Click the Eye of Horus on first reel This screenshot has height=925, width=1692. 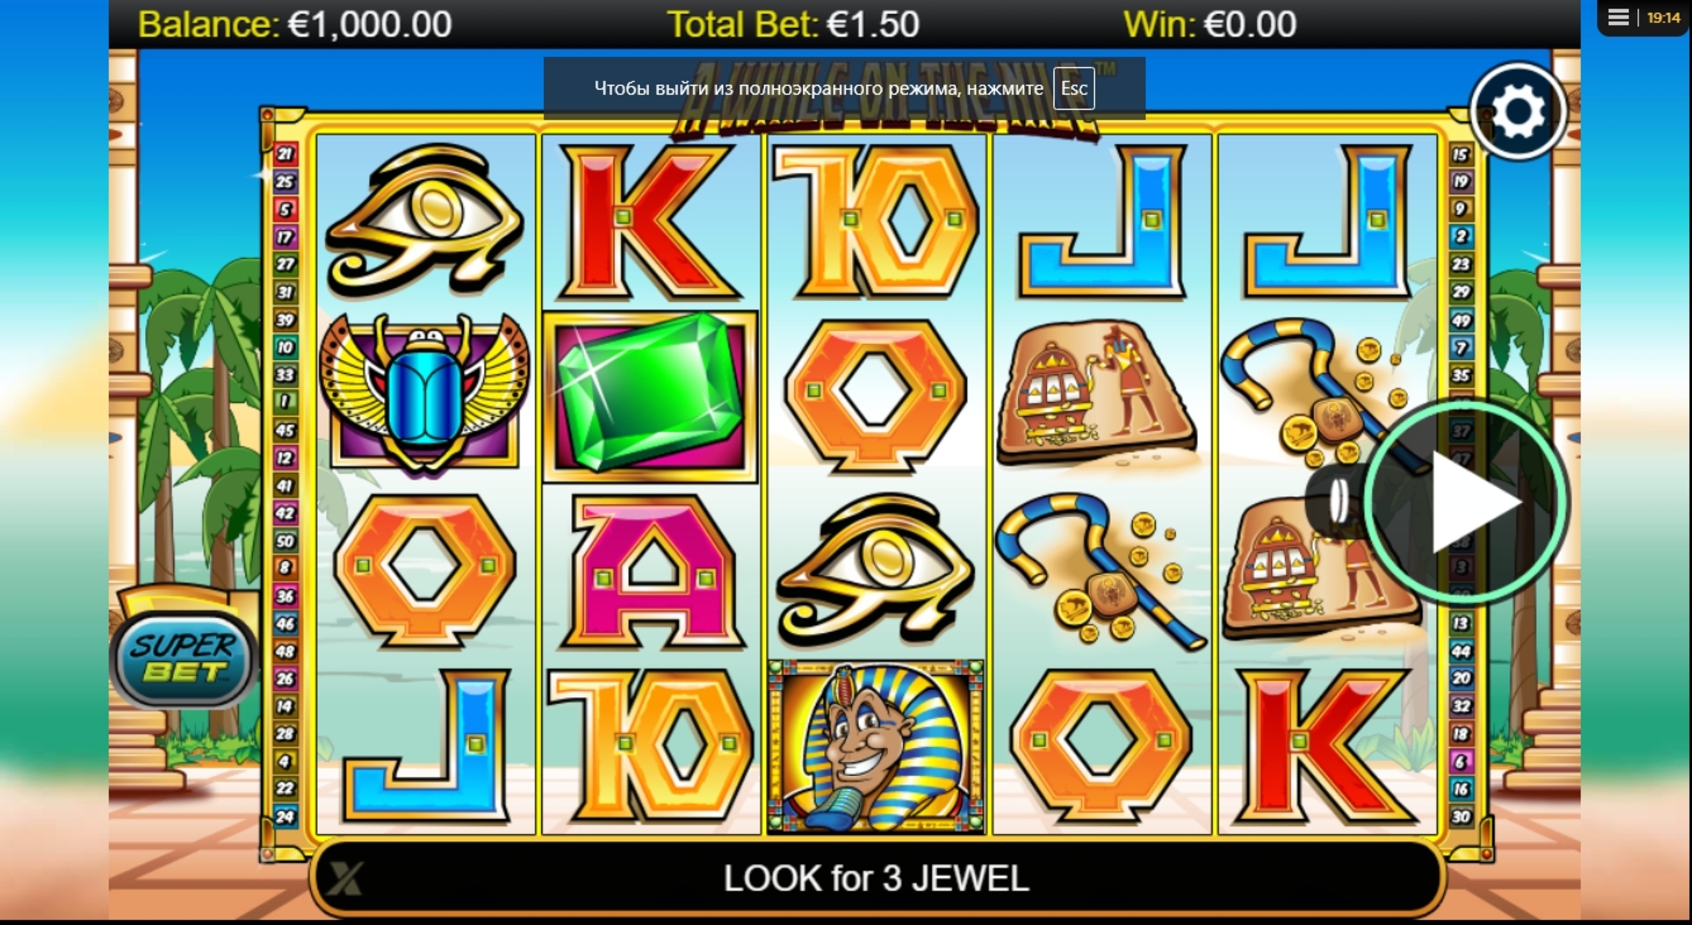pos(424,221)
